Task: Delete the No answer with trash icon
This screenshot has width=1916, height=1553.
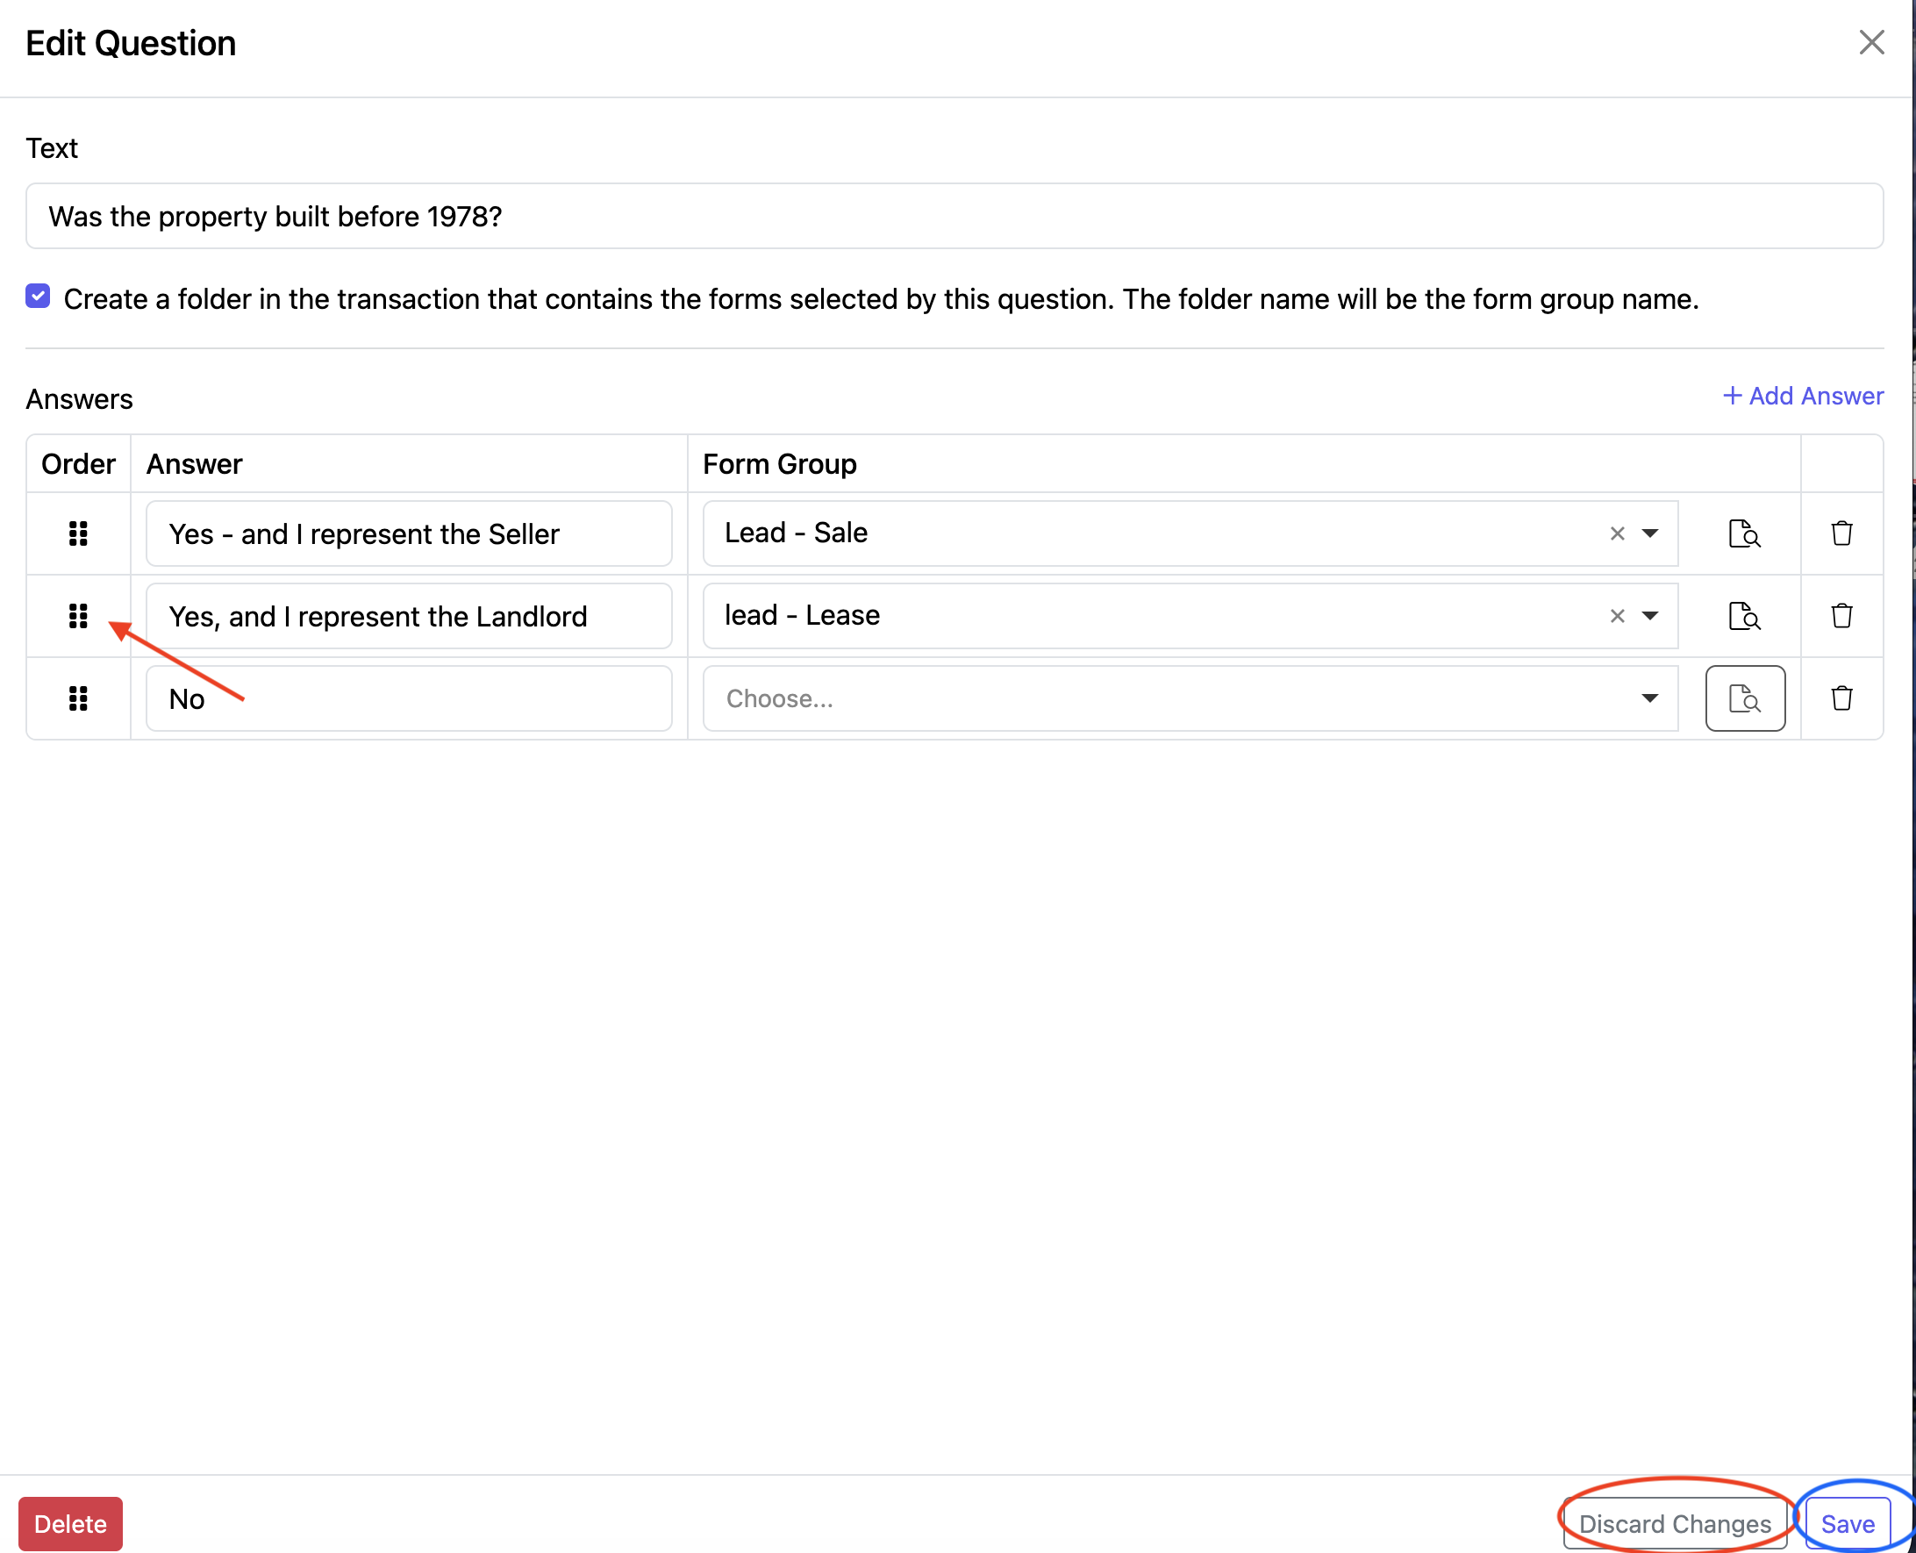Action: 1841,698
